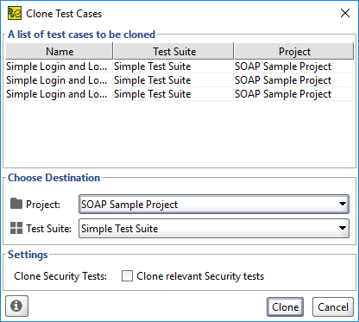This screenshot has height=322, width=359.
Task: Open the Test Suite destination dropdown
Action: [x=214, y=229]
